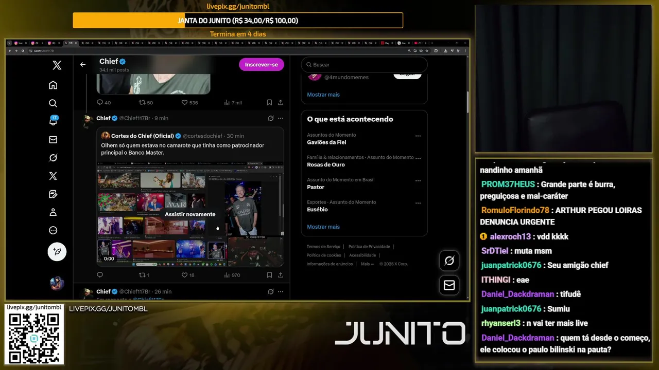Share the post with 536 likes

[281, 103]
